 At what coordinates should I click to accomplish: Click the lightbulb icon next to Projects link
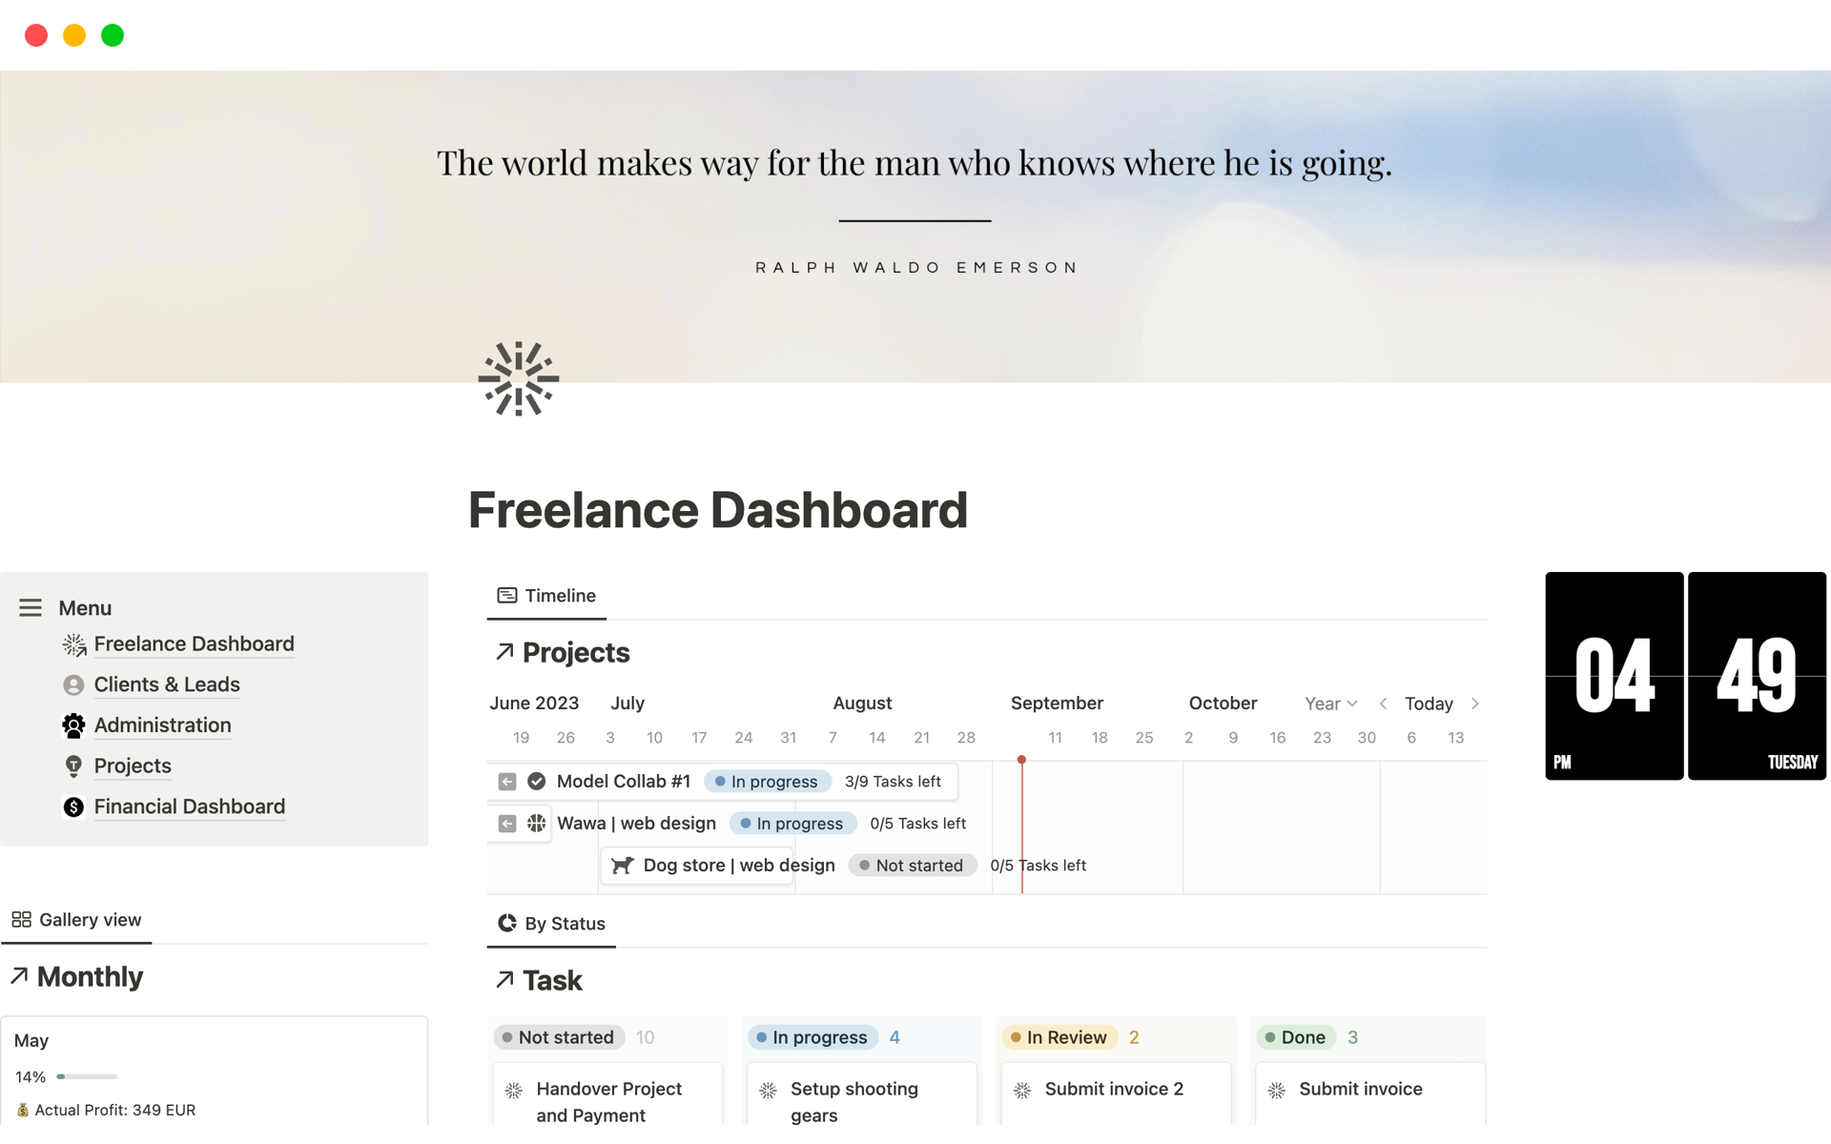(x=73, y=766)
